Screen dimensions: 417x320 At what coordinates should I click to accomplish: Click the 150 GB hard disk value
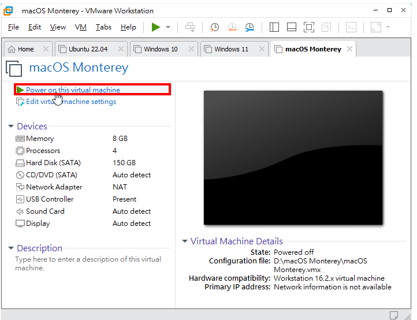(124, 163)
